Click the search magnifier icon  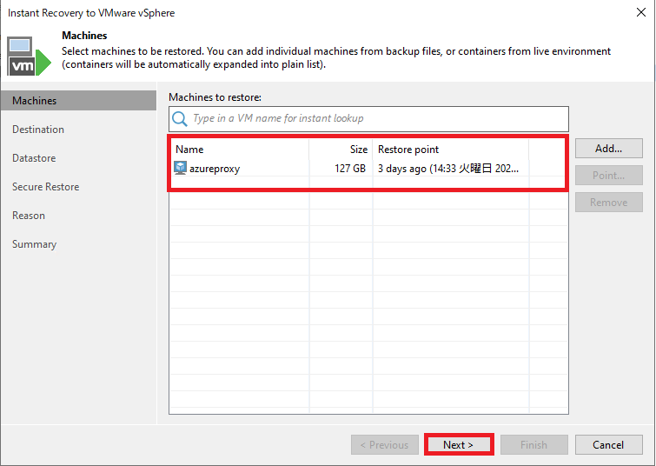[x=180, y=119]
